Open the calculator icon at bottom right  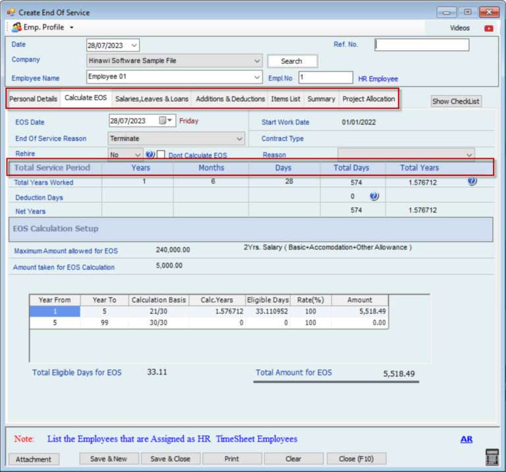[x=491, y=457]
